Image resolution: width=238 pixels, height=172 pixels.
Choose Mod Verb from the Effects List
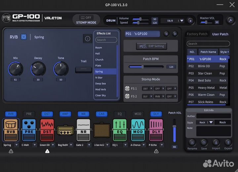click(105, 89)
